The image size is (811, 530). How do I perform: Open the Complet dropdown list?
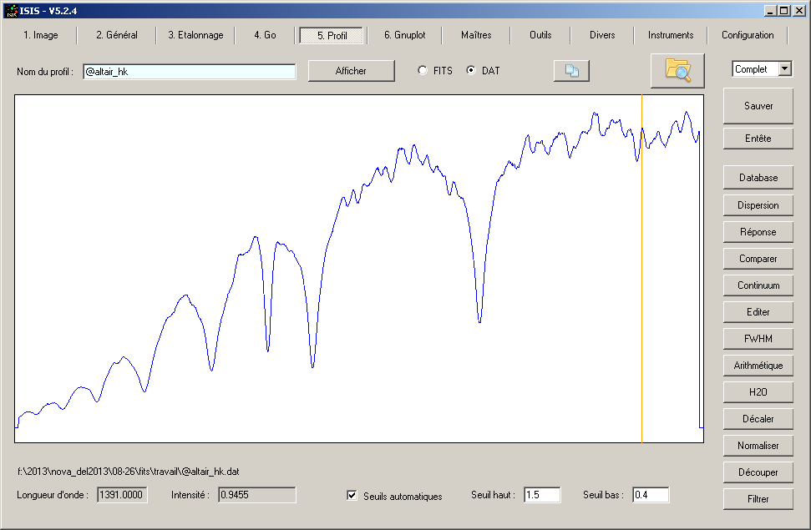tap(784, 69)
